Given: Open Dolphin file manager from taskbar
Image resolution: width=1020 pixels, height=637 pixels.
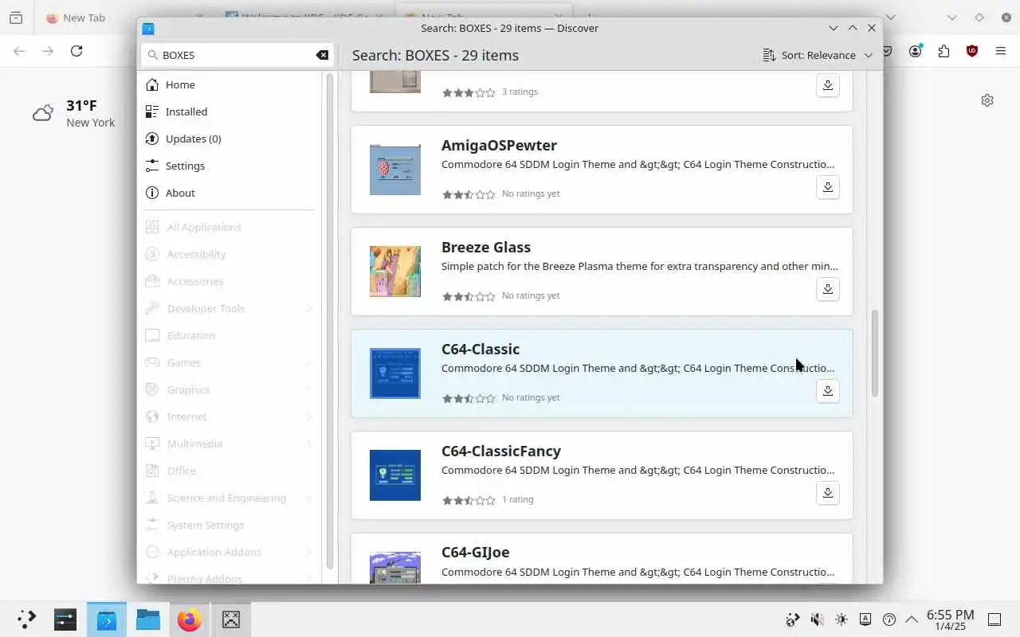Looking at the screenshot, I should point(148,619).
